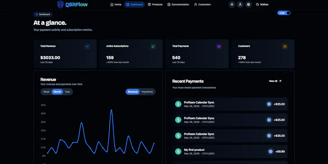
Task: Show the Revenue chart series
Action: 132,91
